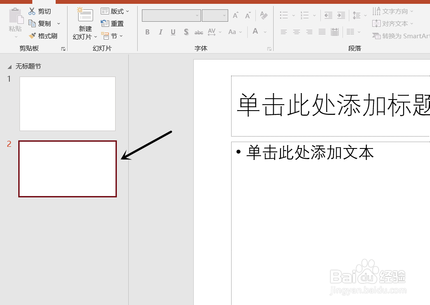Open the Character Spacing (AV) menu
This screenshot has width=430, height=305.
(x=215, y=32)
